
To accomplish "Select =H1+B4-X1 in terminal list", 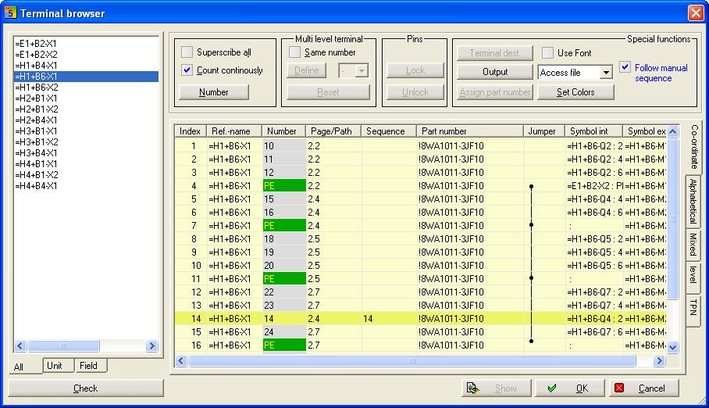I will coord(86,66).
